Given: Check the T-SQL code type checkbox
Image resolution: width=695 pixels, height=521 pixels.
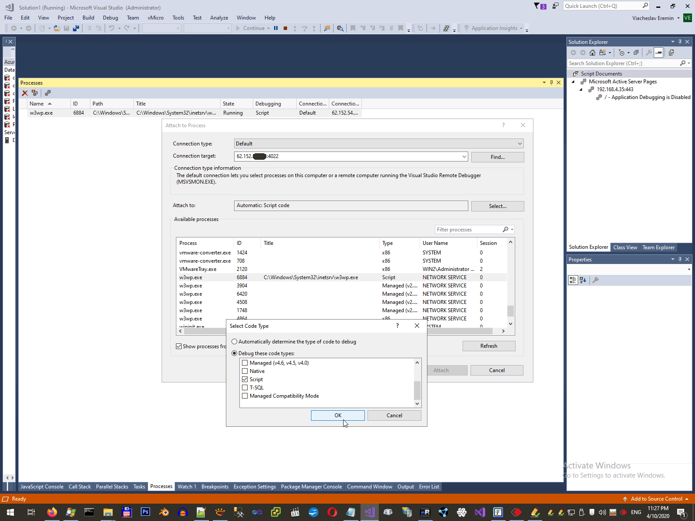Looking at the screenshot, I should tap(245, 388).
